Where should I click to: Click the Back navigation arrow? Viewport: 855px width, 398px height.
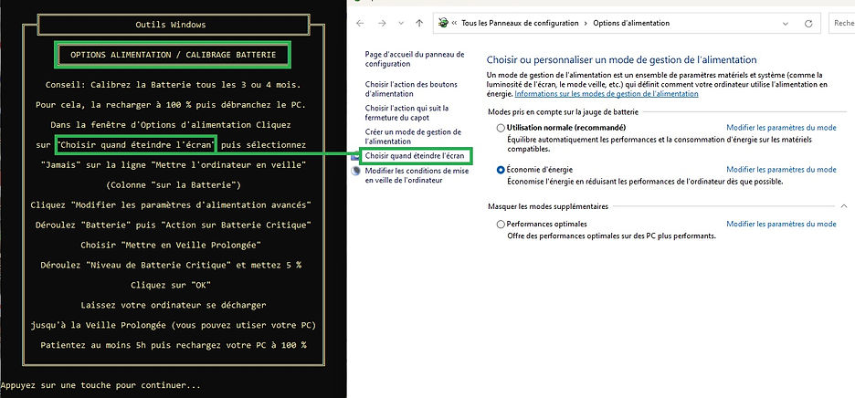(359, 24)
